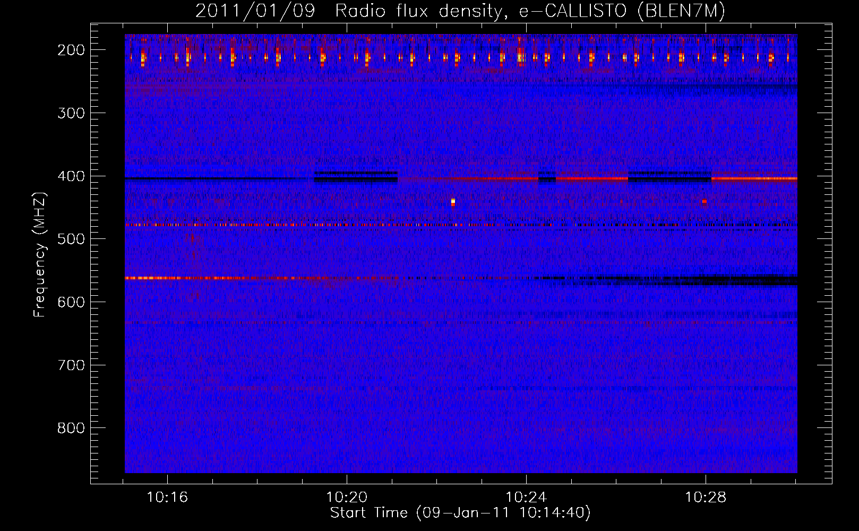This screenshot has width=859, height=531.
Task: Click the 10:28 time tick label
Action: pos(706,498)
